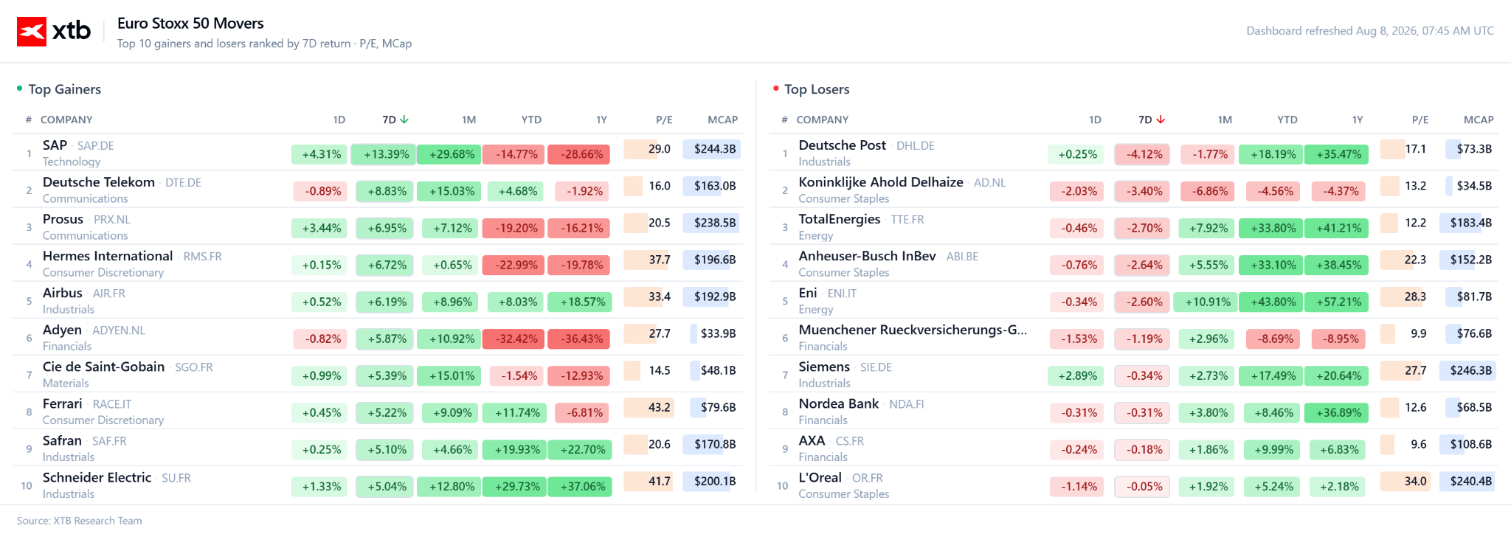Click Eni's +57.21% 1Y return cell
Image resolution: width=1511 pixels, height=534 pixels.
tap(1337, 302)
